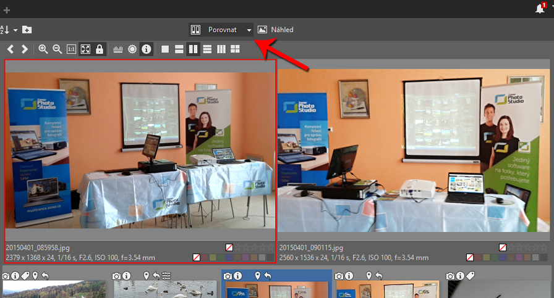Switch to the Náhled preview mode
The height and width of the screenshot is (298, 554).
click(x=276, y=30)
